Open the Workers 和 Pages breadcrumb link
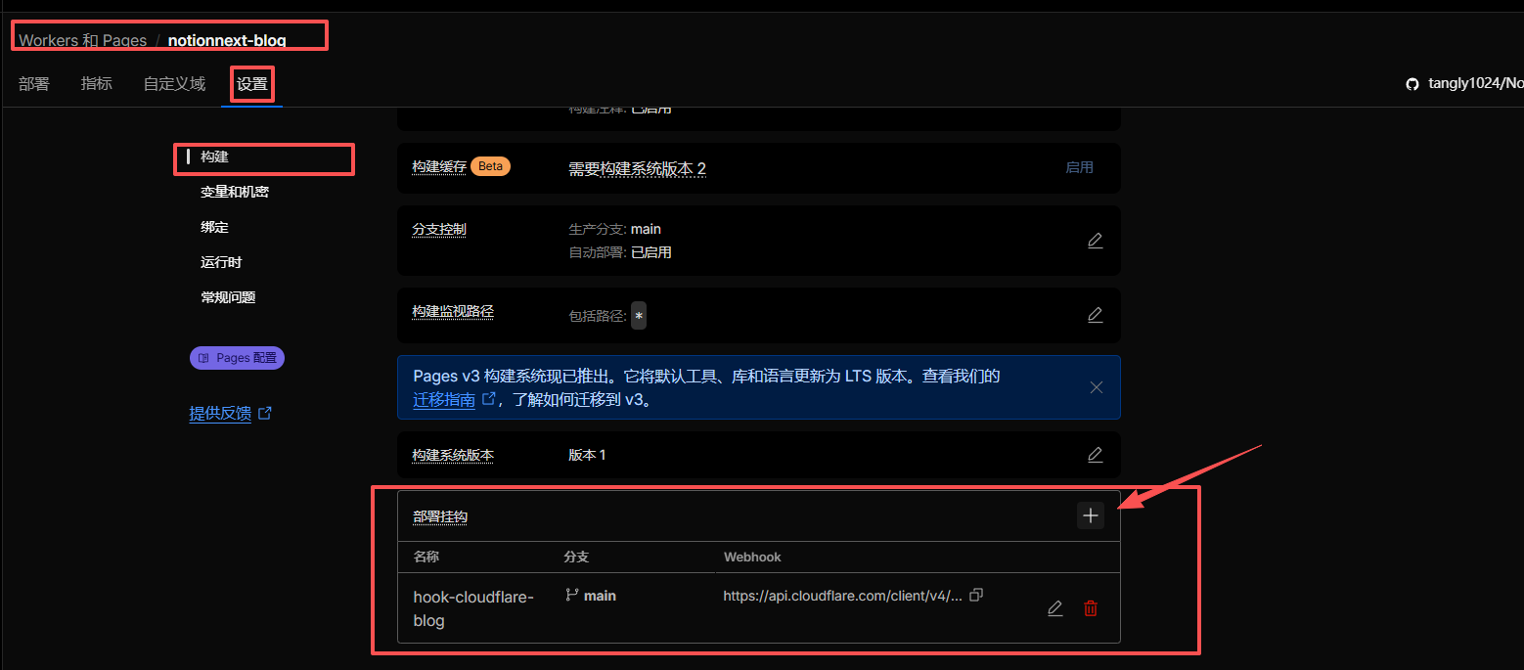 (82, 40)
